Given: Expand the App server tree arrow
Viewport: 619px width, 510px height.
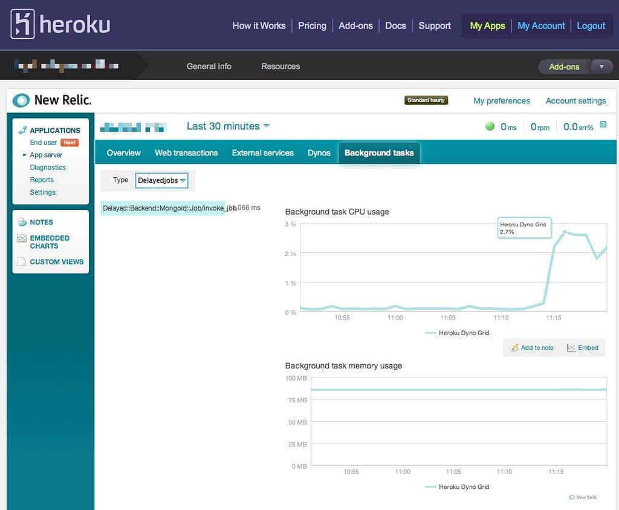Looking at the screenshot, I should (x=24, y=155).
